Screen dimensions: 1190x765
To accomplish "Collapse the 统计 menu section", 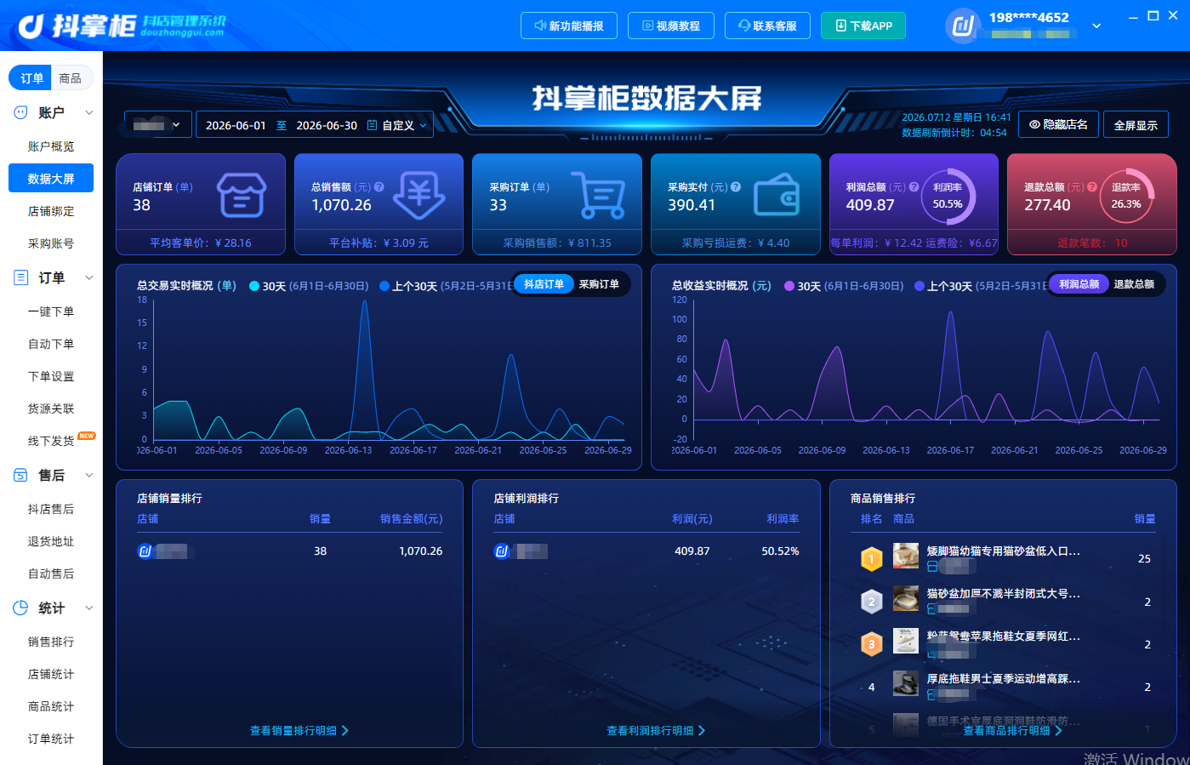I will click(89, 608).
